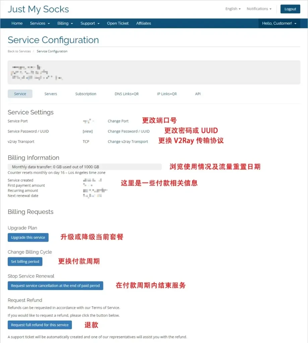This screenshot has height=343, width=308.
Task: Expand the Support menu
Action: pos(89,23)
